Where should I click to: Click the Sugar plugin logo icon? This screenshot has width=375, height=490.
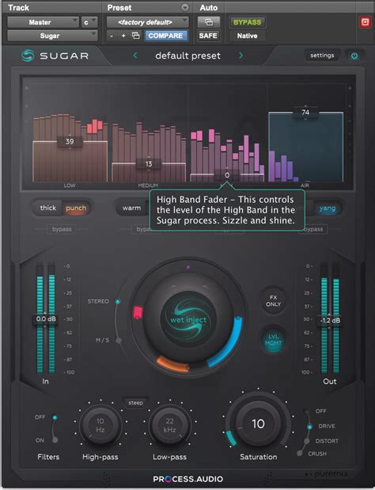(x=28, y=56)
